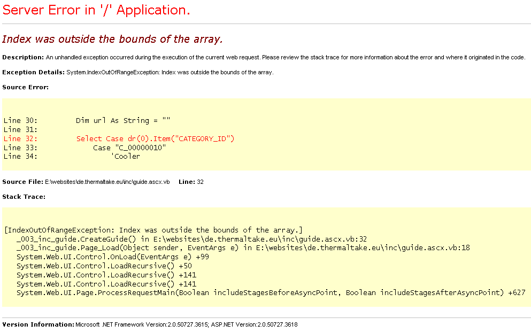Select the System.IndexOutOfRangeException details text
The width and height of the screenshot is (531, 333).
(170, 72)
